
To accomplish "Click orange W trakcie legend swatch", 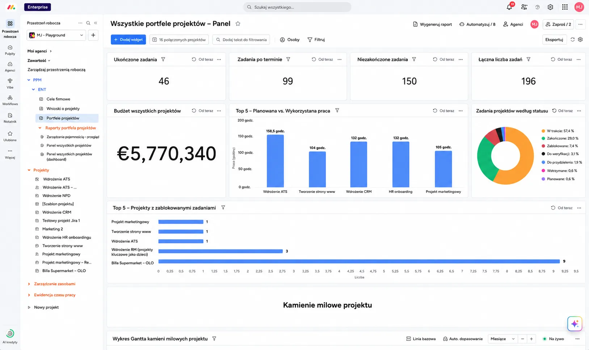I will tap(543, 131).
